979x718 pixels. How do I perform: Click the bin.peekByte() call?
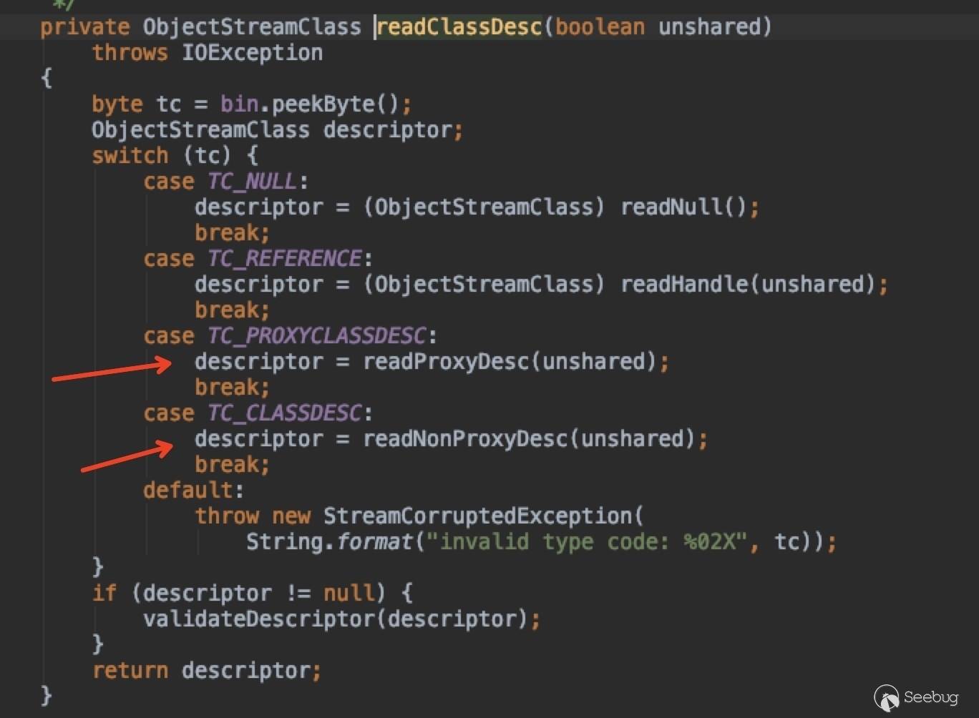[x=310, y=104]
